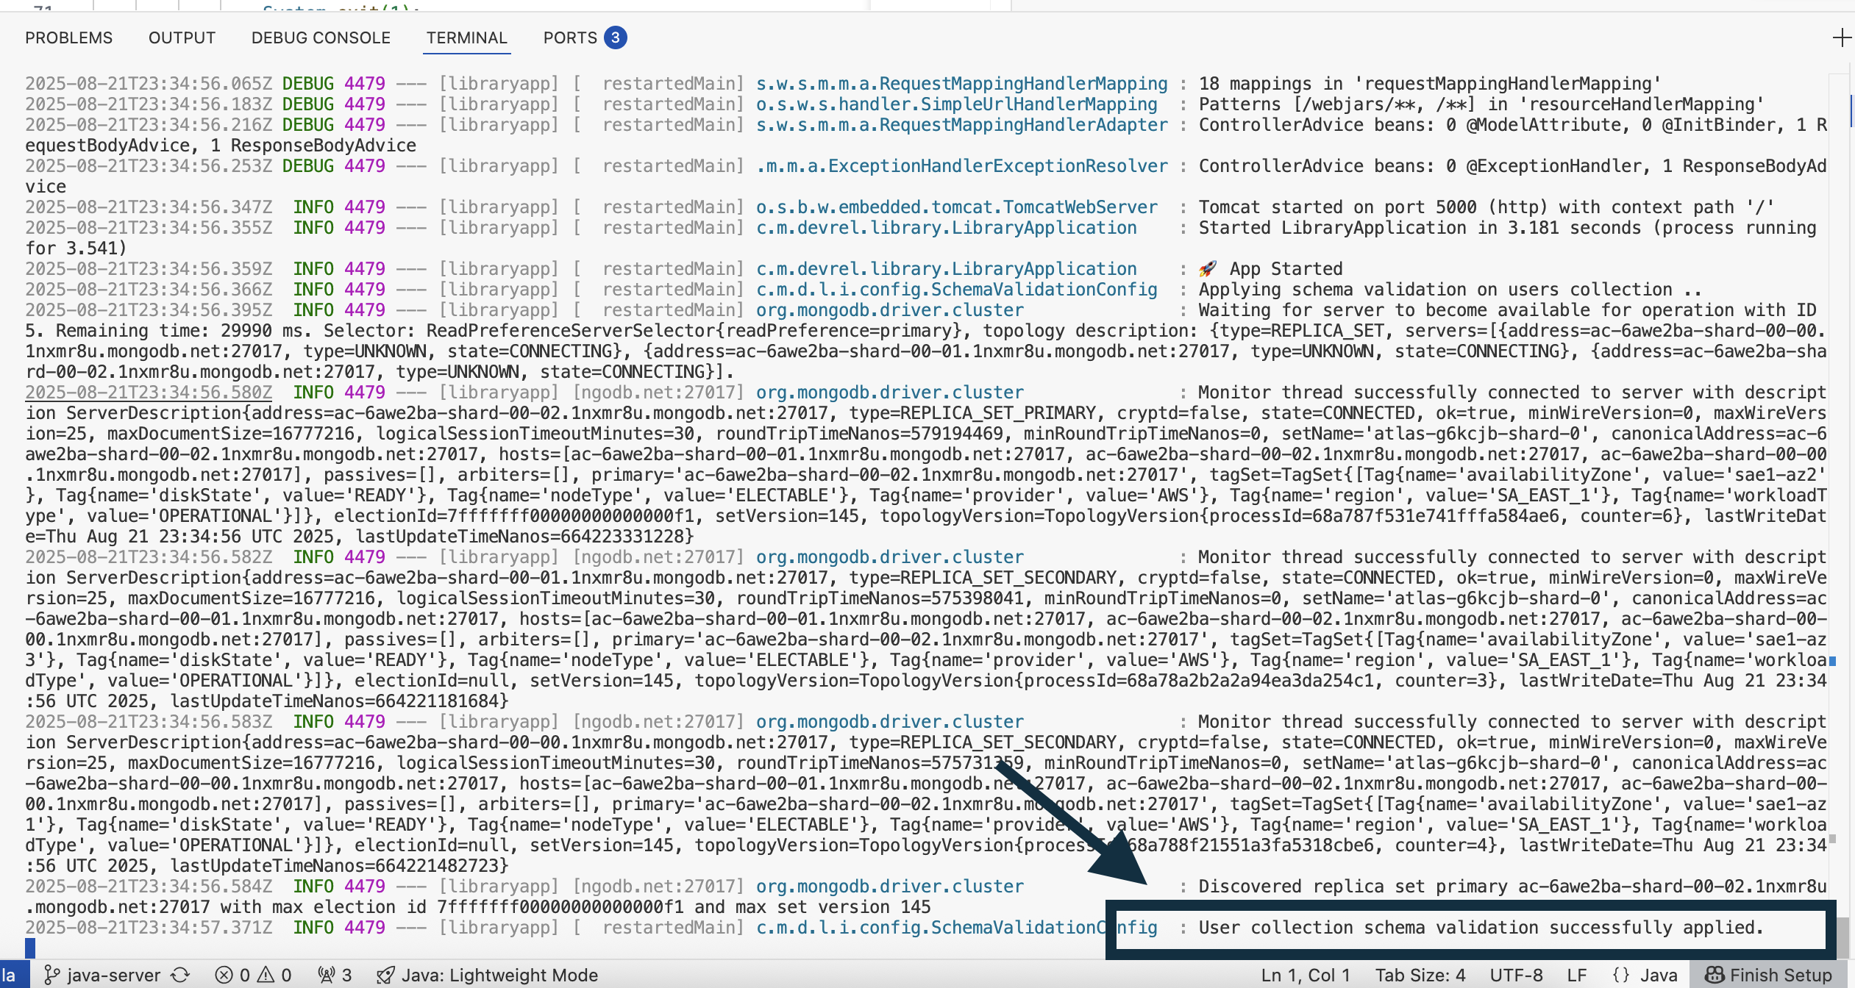
Task: Open the DEBUG CONSOLE tab
Action: [x=321, y=37]
